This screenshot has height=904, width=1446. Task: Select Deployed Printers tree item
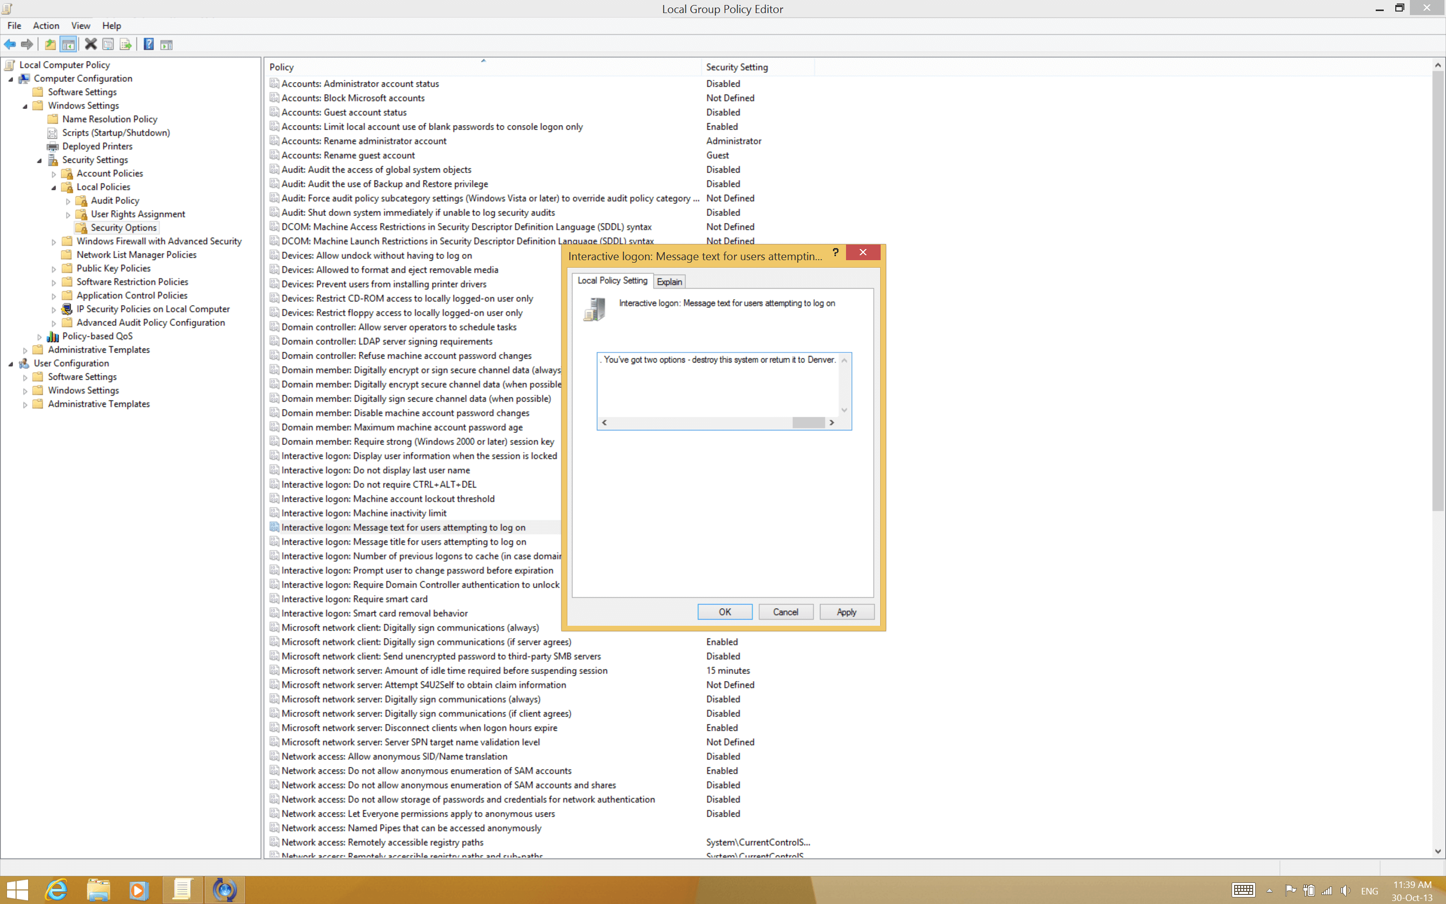coord(97,146)
